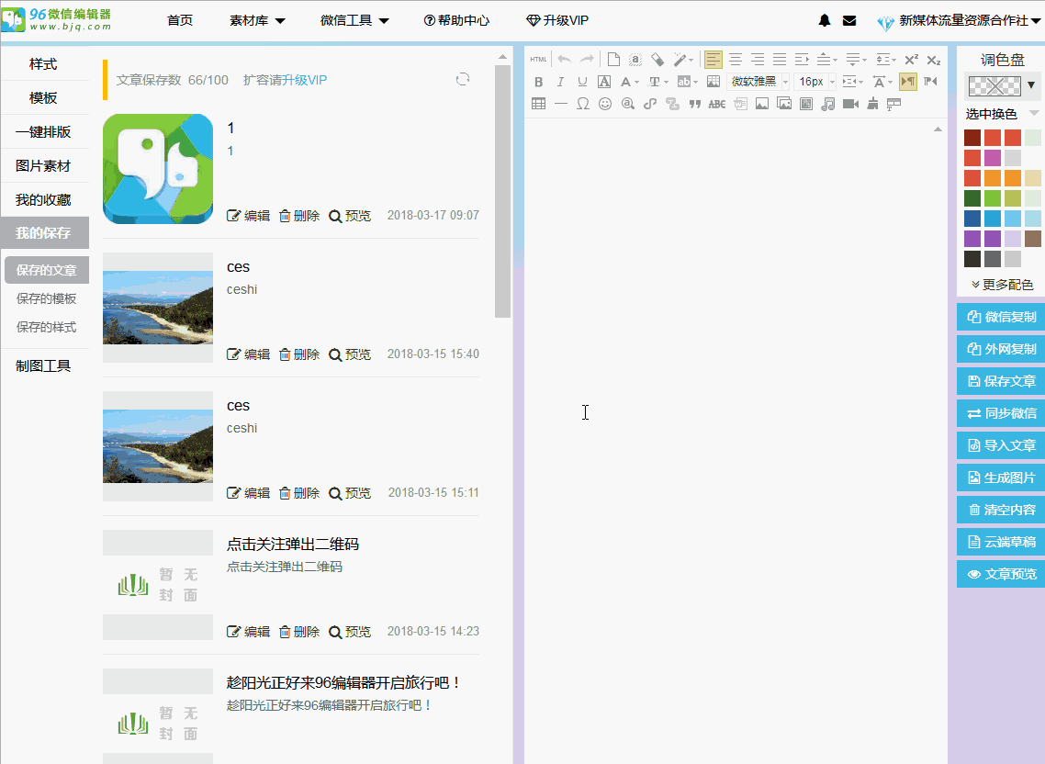Toggle italic formatting
The image size is (1045, 764).
click(560, 82)
